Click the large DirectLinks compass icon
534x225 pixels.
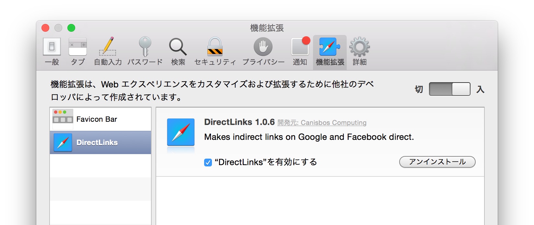[x=181, y=132]
